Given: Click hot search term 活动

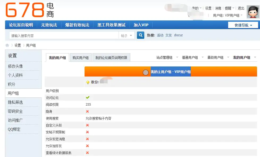Looking at the screenshot, I should point(160,35).
